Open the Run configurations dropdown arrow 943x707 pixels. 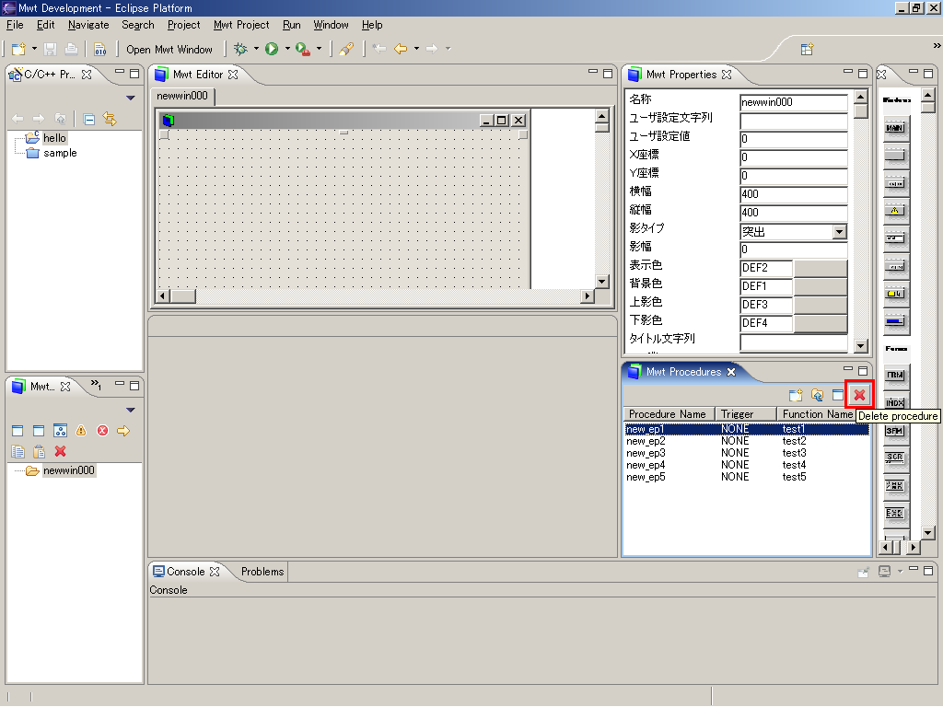pyautogui.click(x=287, y=49)
